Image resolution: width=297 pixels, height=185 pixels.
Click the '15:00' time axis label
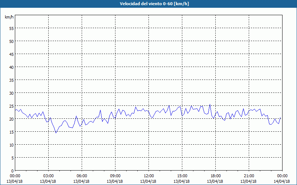[182, 176]
